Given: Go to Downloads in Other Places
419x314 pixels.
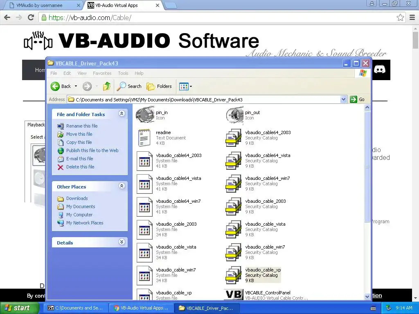Looking at the screenshot, I should tap(77, 198).
